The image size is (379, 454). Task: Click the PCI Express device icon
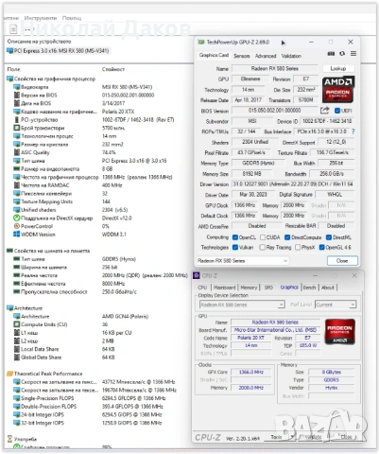click(9, 51)
